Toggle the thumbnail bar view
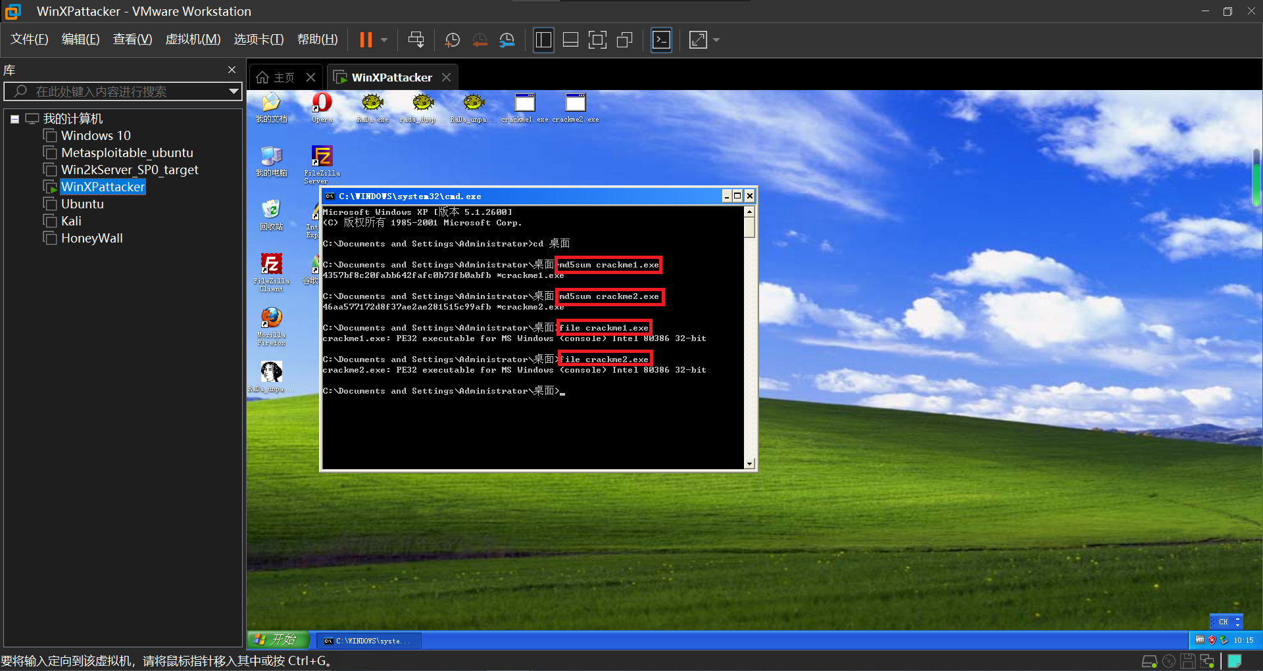The image size is (1263, 671). pyautogui.click(x=570, y=40)
